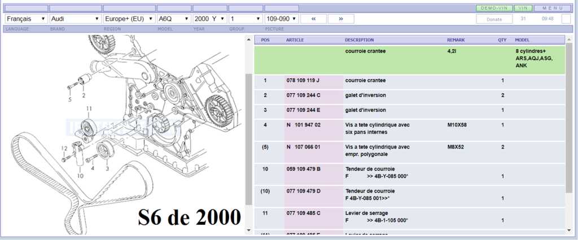
Task: Expand the Brand dropdown set to Audi
Action: tap(75, 19)
